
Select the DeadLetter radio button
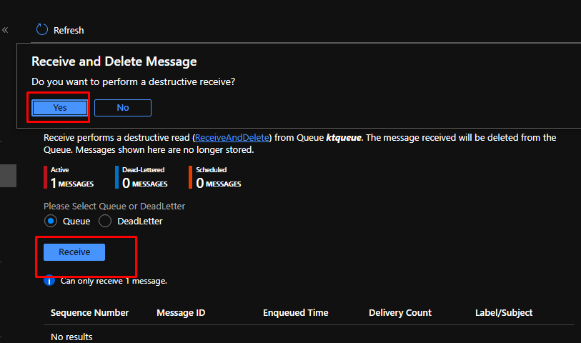(105, 221)
